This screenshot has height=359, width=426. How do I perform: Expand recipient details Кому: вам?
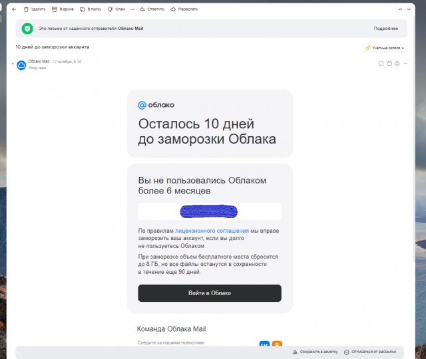click(37, 68)
